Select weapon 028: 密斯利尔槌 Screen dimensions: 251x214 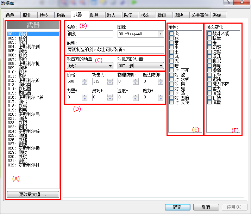point(33,148)
